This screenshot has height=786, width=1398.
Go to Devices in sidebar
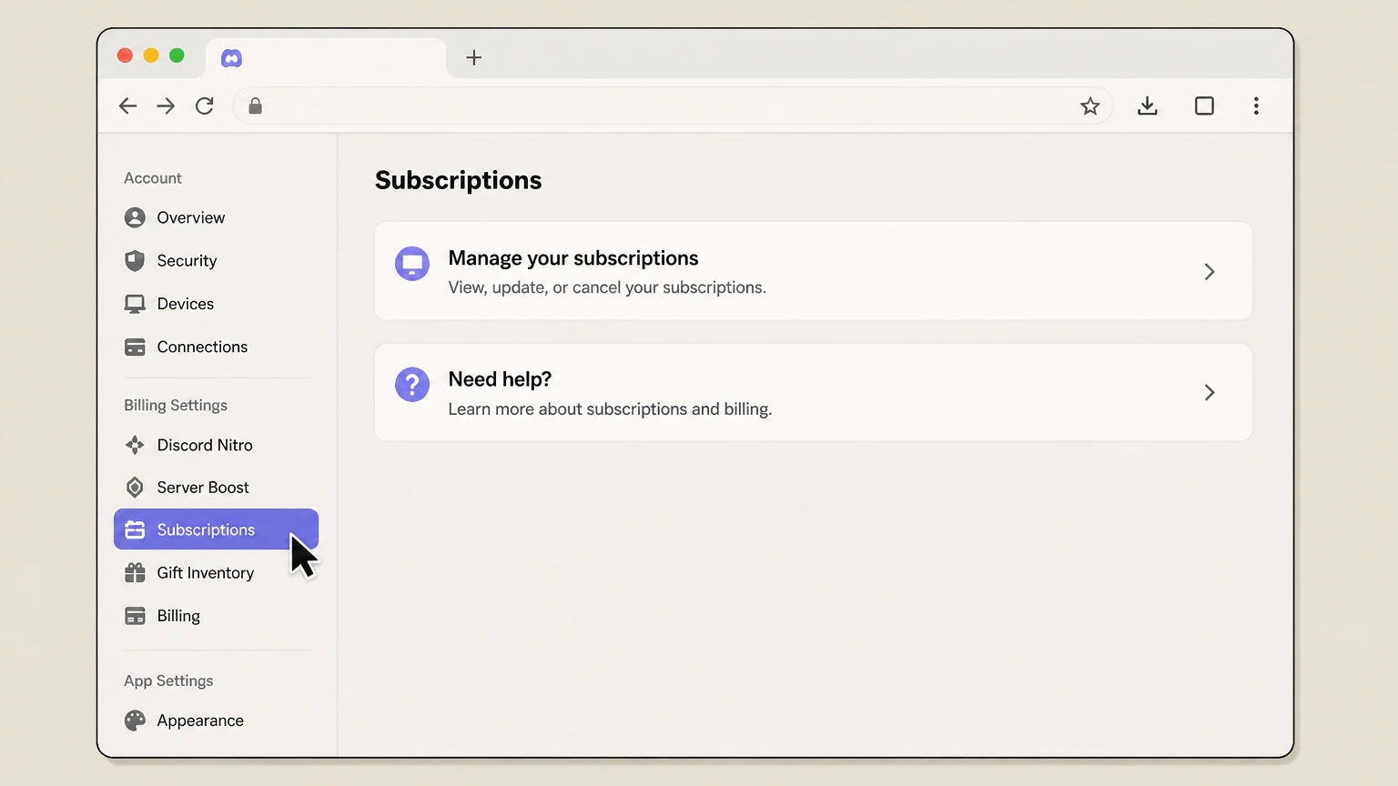pos(216,304)
